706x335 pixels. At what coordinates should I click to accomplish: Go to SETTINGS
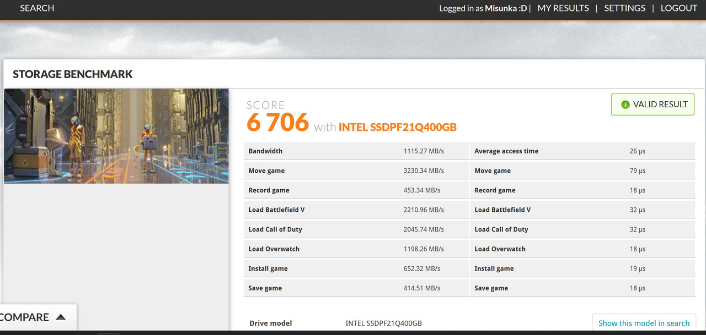[x=624, y=8]
